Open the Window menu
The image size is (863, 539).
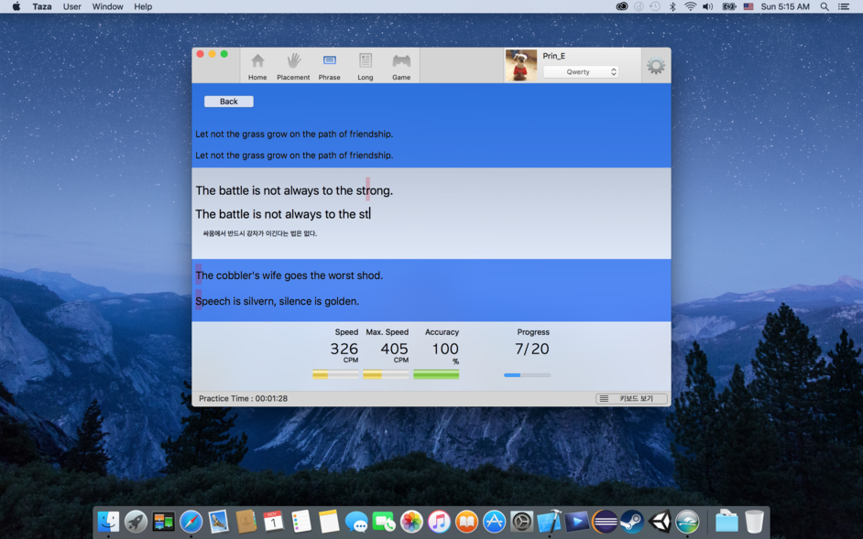tap(107, 6)
